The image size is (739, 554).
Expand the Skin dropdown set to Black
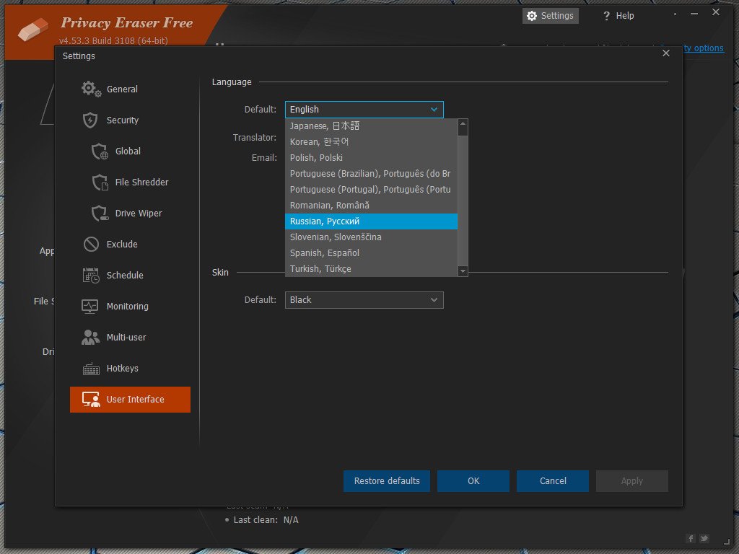tap(364, 300)
